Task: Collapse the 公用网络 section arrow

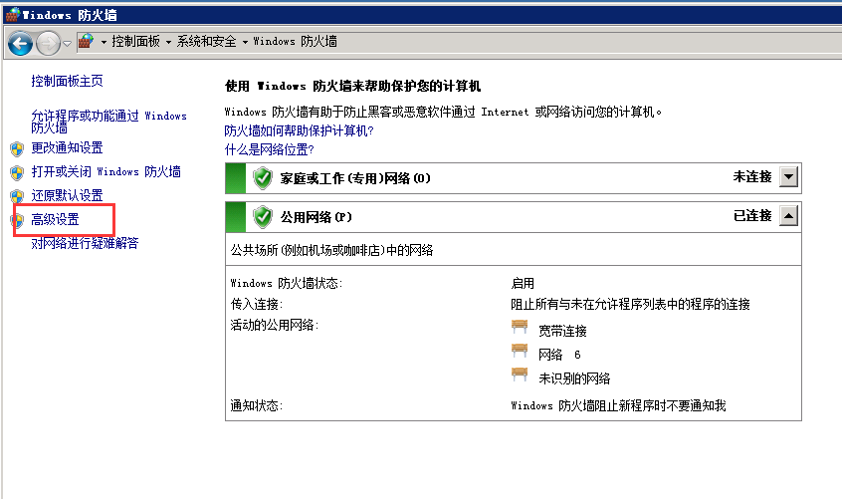Action: click(788, 216)
